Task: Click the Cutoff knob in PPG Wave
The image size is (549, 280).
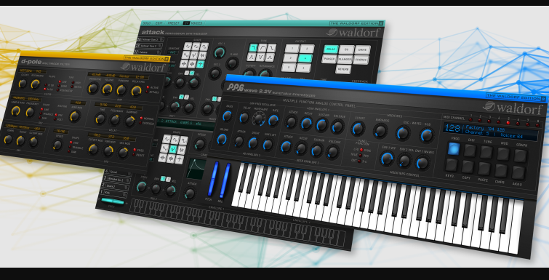Action: [x=358, y=129]
